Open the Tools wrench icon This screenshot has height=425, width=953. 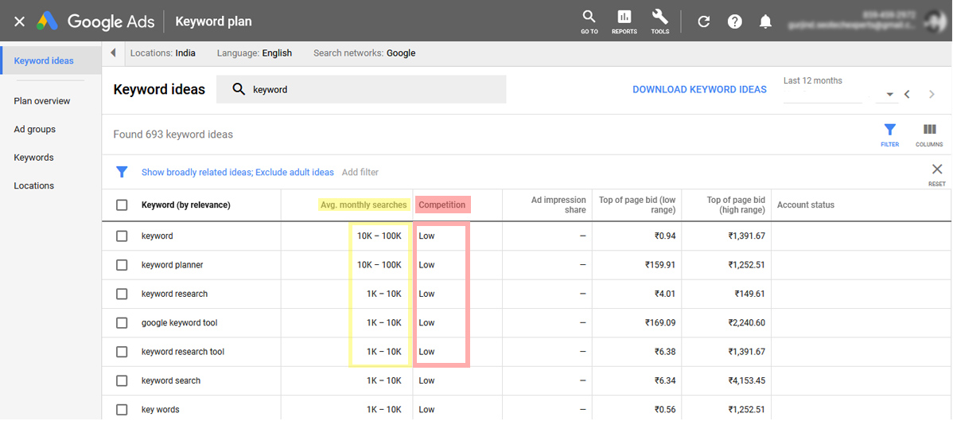click(x=659, y=21)
